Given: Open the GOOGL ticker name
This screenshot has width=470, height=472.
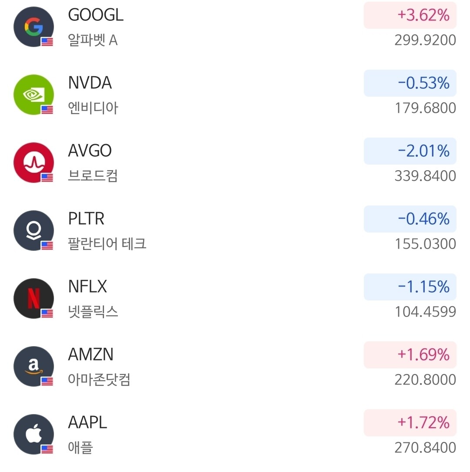Looking at the screenshot, I should point(96,15).
